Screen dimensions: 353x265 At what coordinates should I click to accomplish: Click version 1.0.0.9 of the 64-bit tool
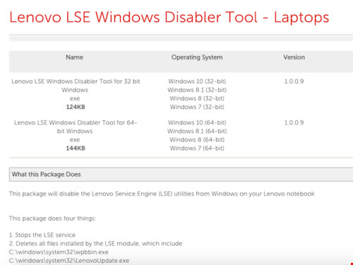coord(294,123)
